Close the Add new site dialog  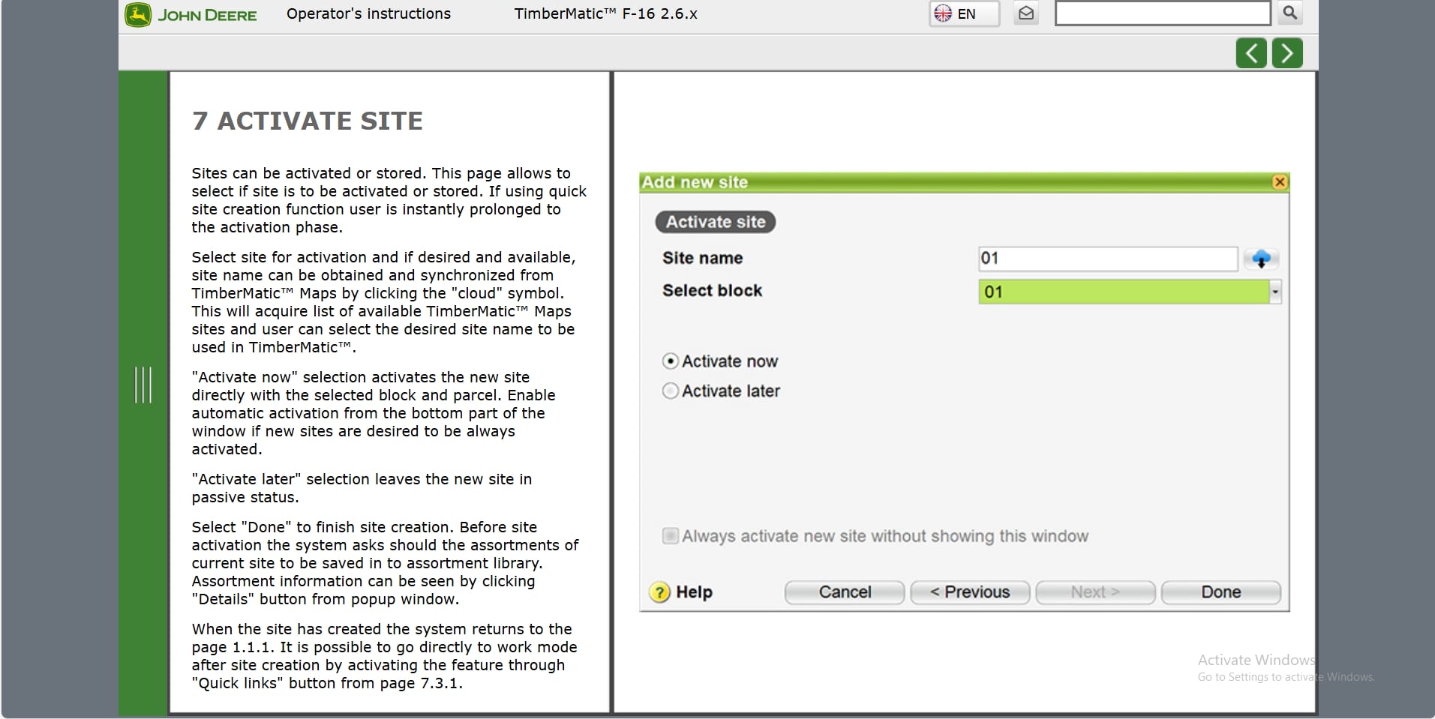pos(1280,182)
